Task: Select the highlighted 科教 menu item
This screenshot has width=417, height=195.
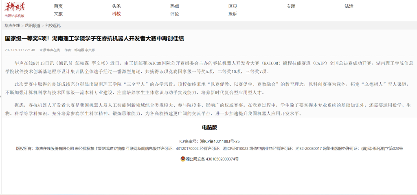Action: point(116,14)
